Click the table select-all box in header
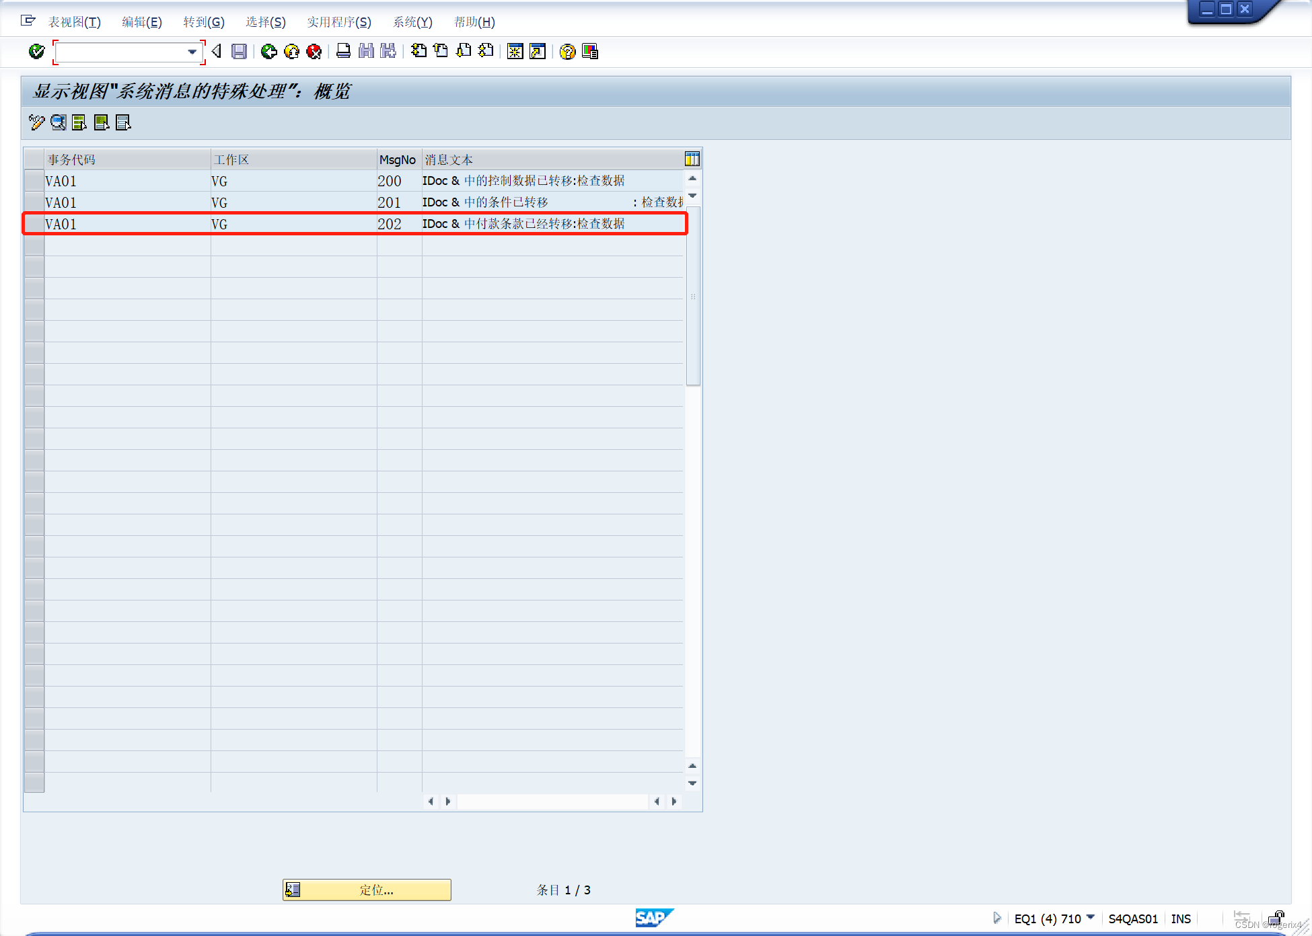The image size is (1312, 936). tap(34, 159)
